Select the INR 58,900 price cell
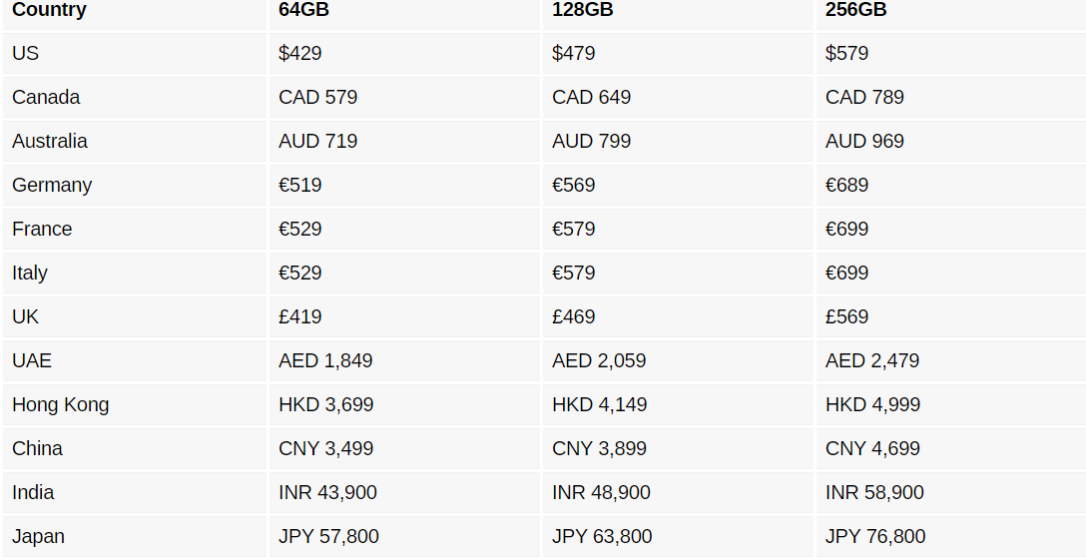 pos(874,492)
